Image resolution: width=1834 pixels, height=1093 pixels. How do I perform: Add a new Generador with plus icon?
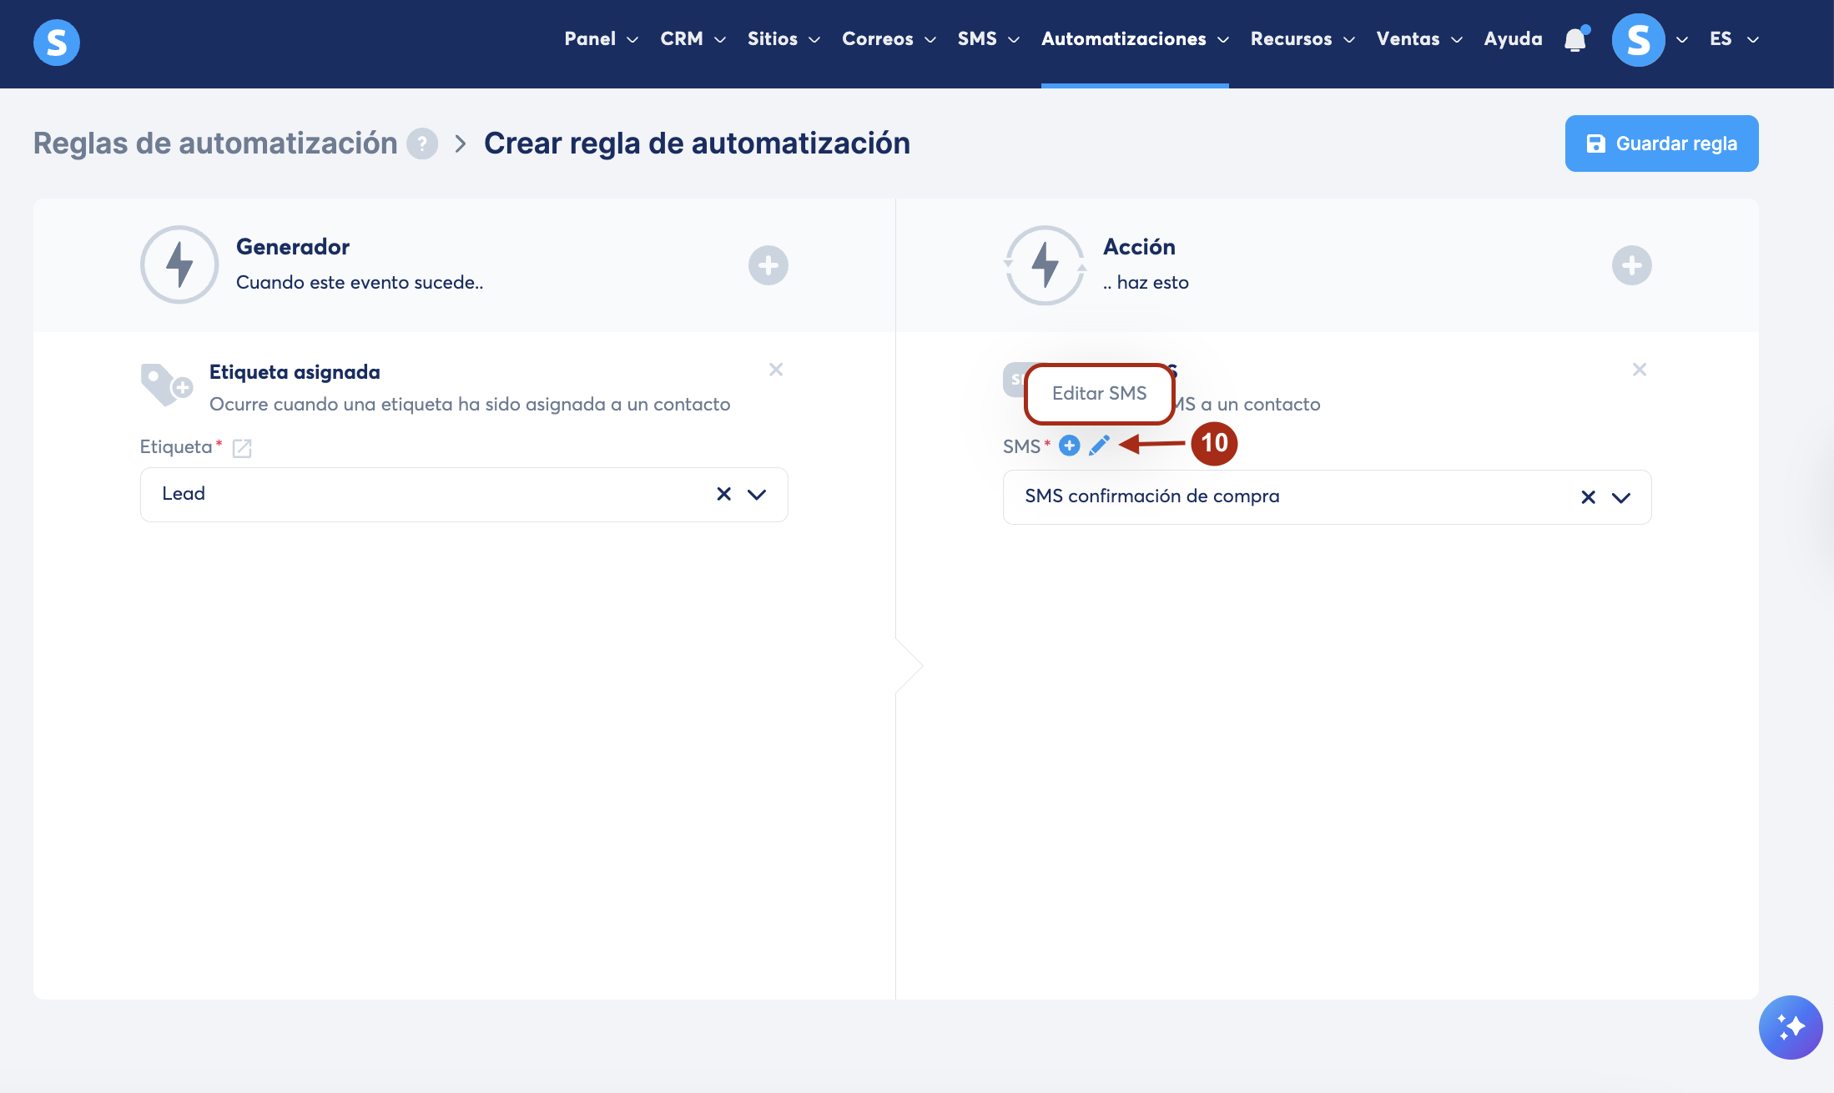pyautogui.click(x=768, y=265)
